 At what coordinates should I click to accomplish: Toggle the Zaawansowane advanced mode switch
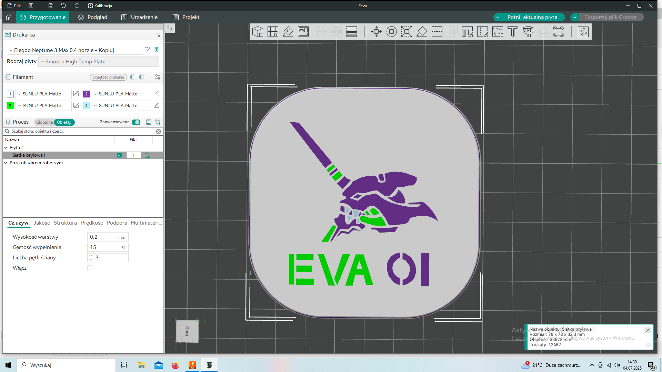pos(136,122)
